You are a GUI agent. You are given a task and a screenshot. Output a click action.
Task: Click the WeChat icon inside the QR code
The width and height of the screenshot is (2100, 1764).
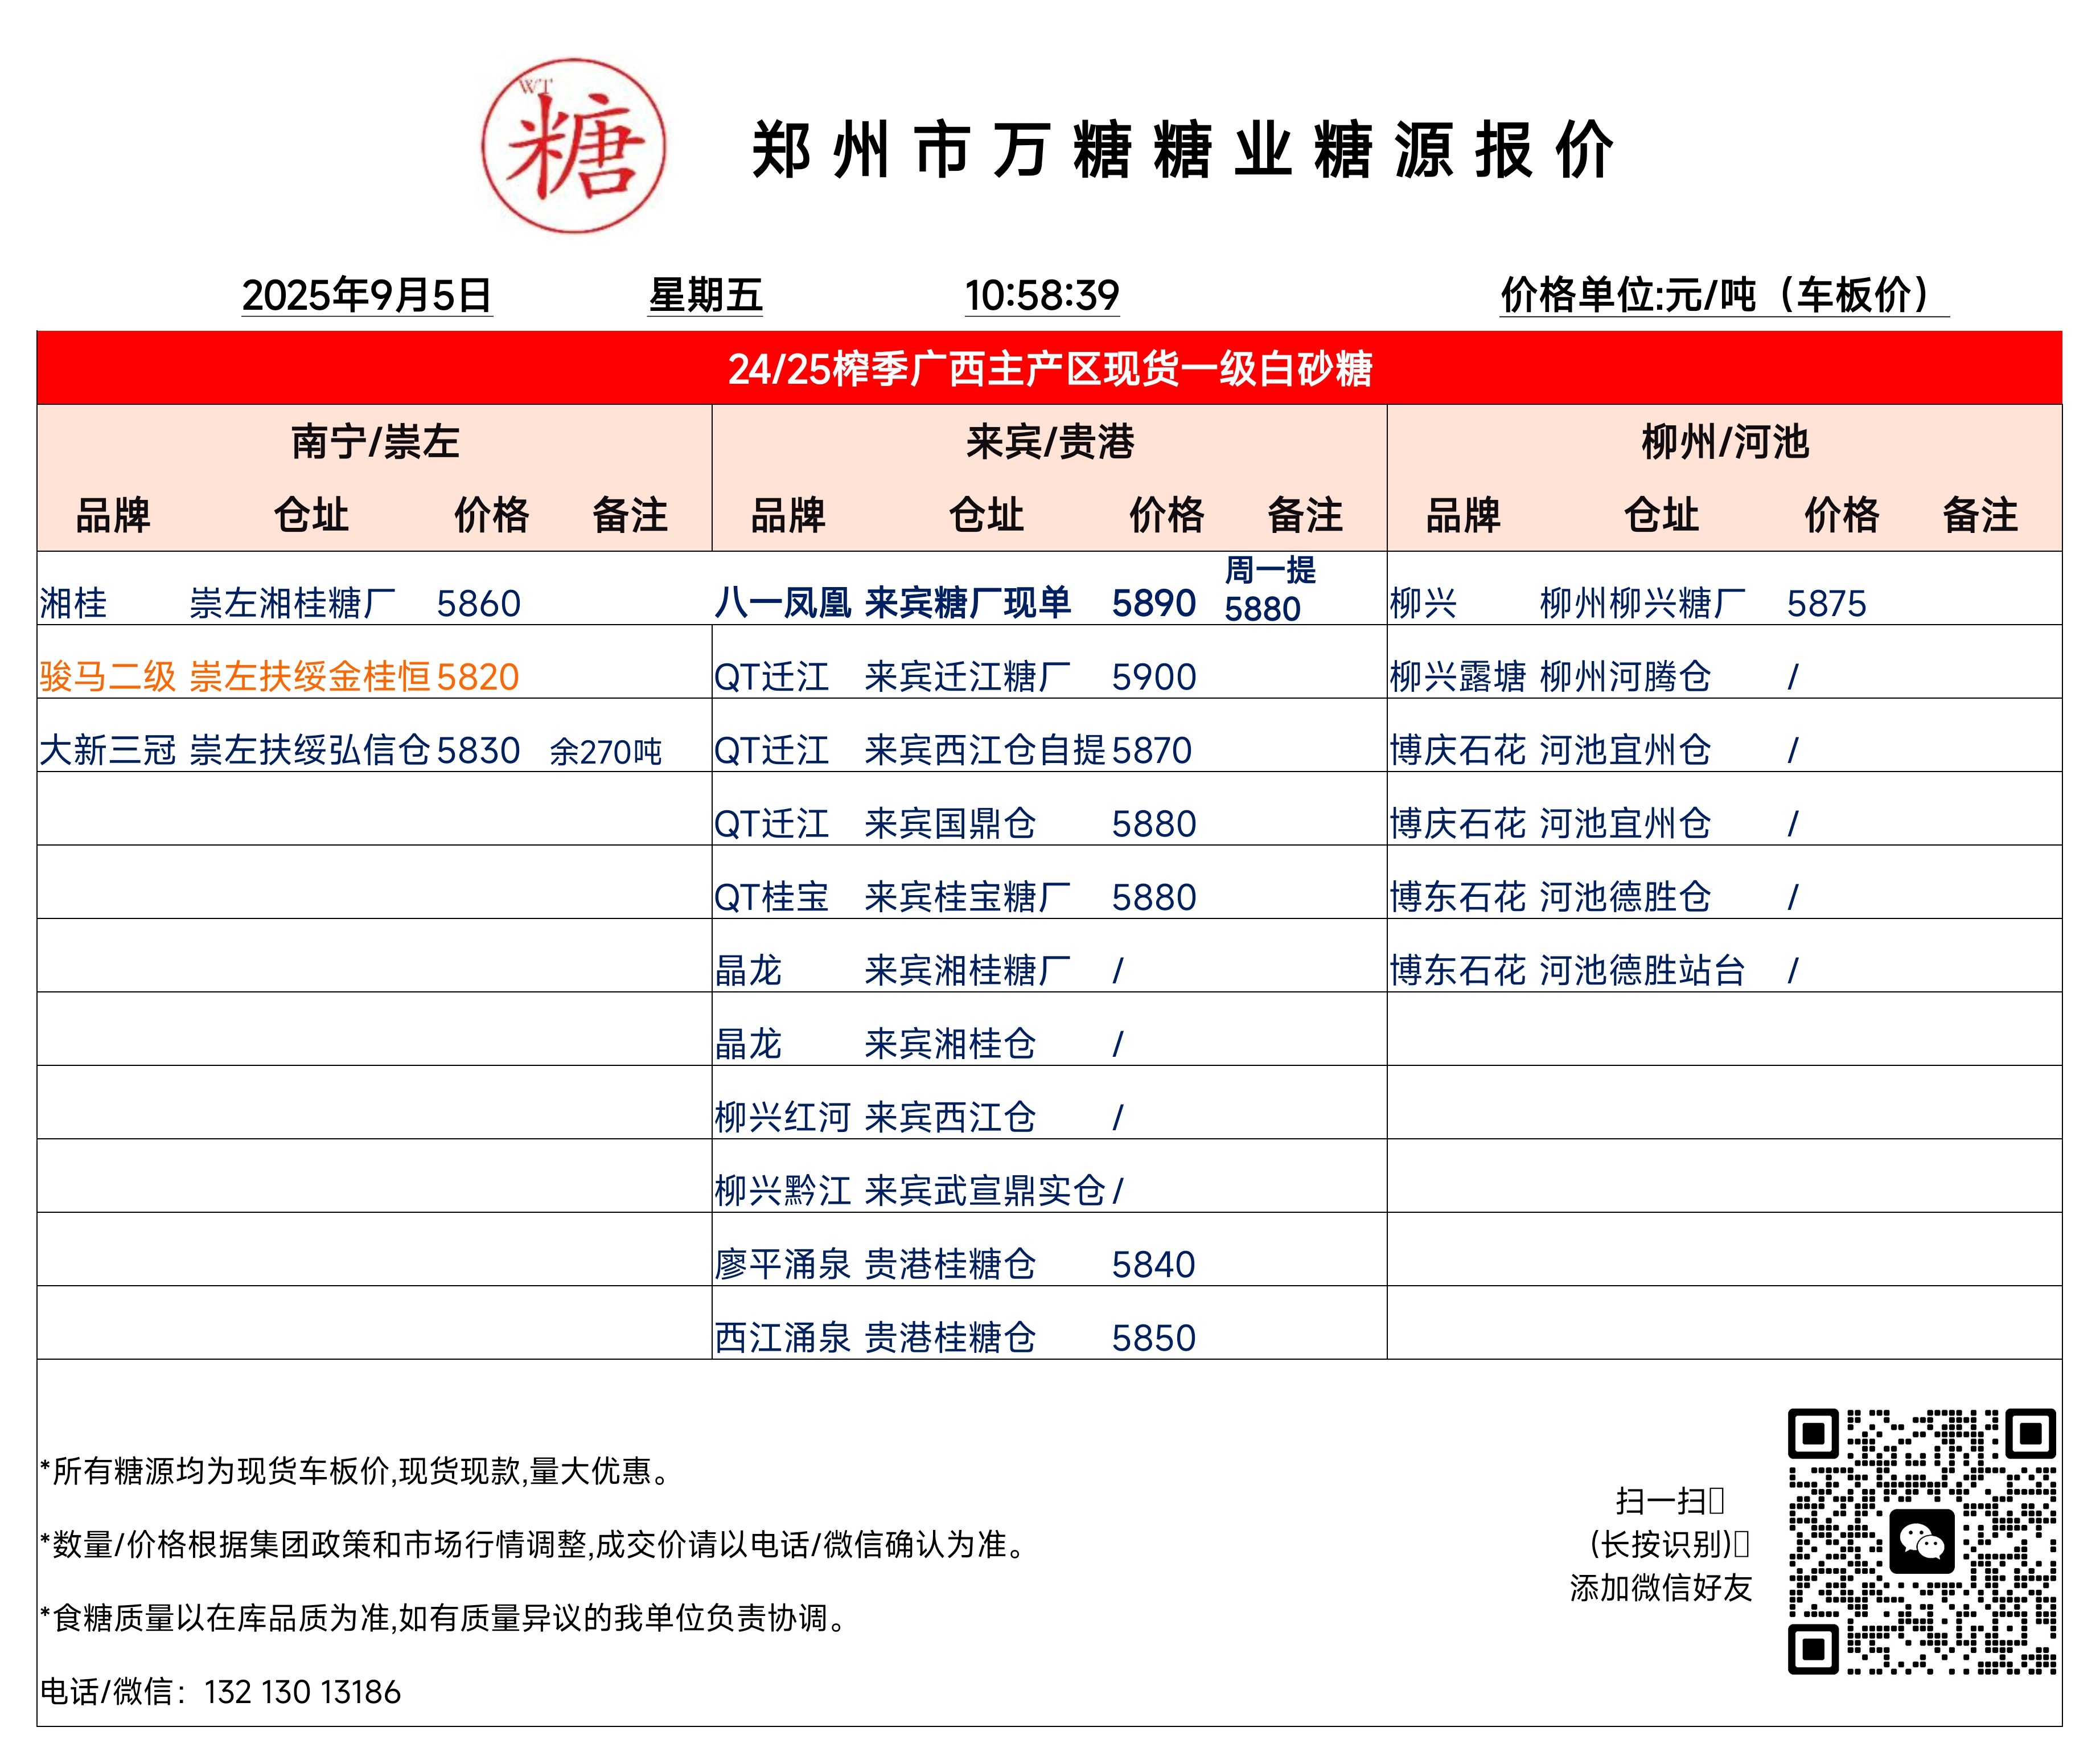[1921, 1541]
